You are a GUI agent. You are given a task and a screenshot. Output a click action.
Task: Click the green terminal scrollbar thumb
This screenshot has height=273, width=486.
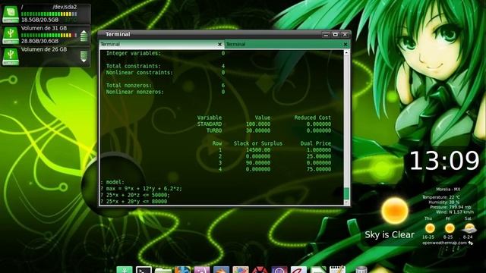pyautogui.click(x=346, y=193)
